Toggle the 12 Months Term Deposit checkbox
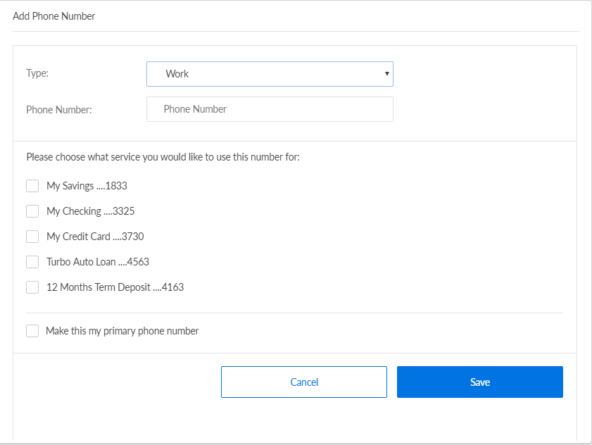 (32, 287)
